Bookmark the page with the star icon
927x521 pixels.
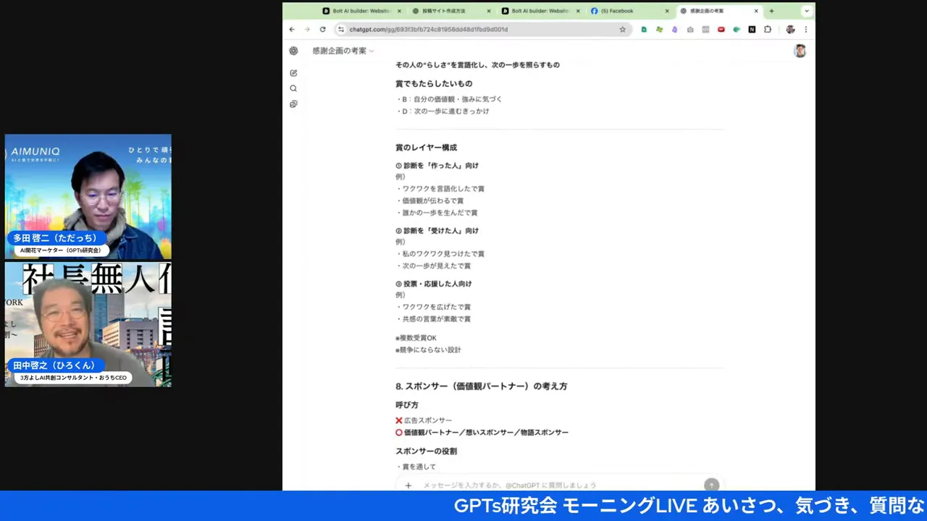pos(622,29)
